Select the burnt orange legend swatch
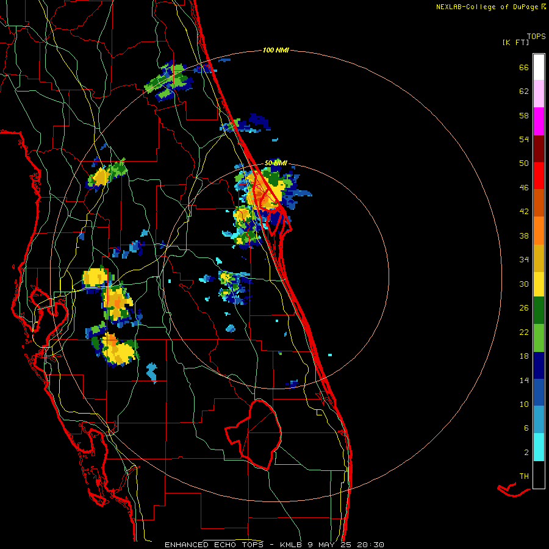The height and width of the screenshot is (549, 549). pos(539,203)
